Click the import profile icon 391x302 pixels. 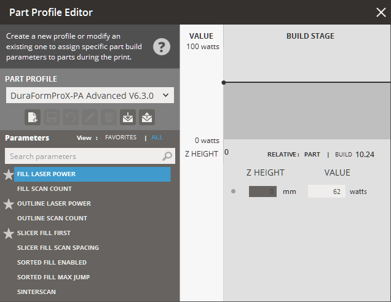point(128,117)
